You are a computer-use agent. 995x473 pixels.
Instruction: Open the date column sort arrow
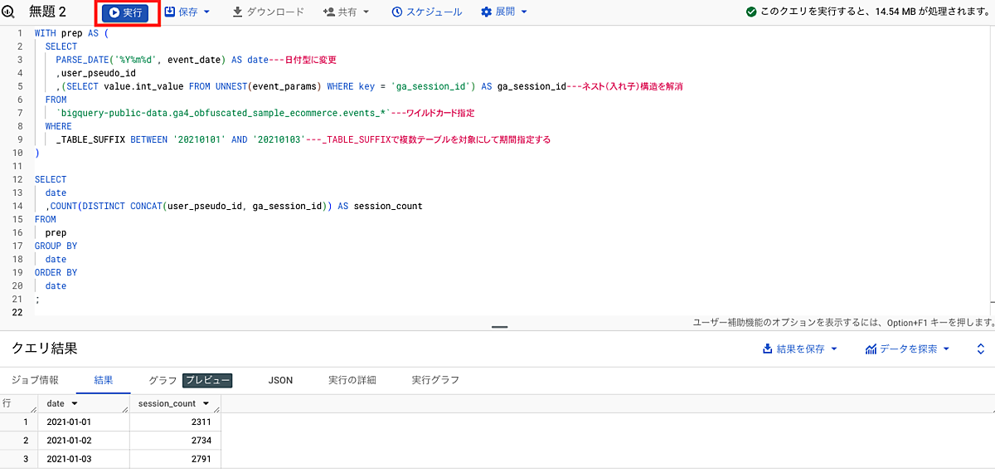(75, 404)
